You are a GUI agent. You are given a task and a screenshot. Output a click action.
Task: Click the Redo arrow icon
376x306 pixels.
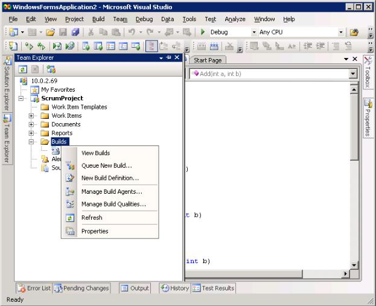pos(150,32)
